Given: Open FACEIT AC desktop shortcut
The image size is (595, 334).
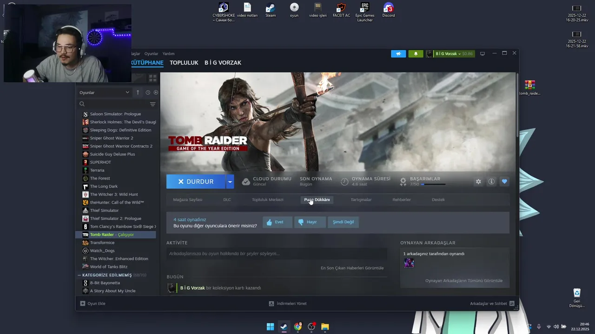Looking at the screenshot, I should point(341,10).
